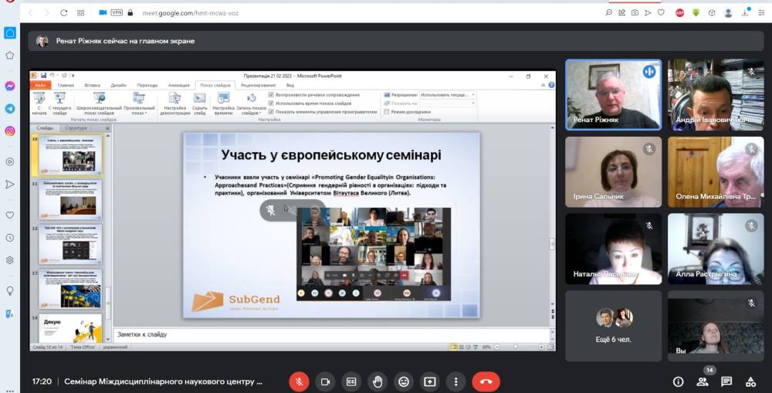The height and width of the screenshot is (393, 772).
Task: Open Messenger in the Opera sidebar
Action: click(10, 86)
